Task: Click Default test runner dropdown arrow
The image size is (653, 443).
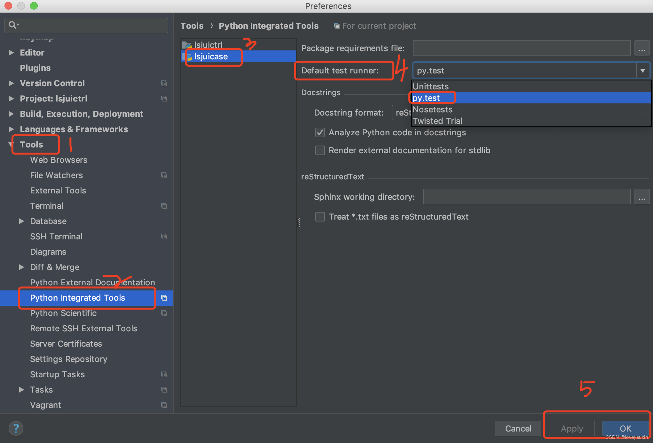Action: pyautogui.click(x=643, y=71)
